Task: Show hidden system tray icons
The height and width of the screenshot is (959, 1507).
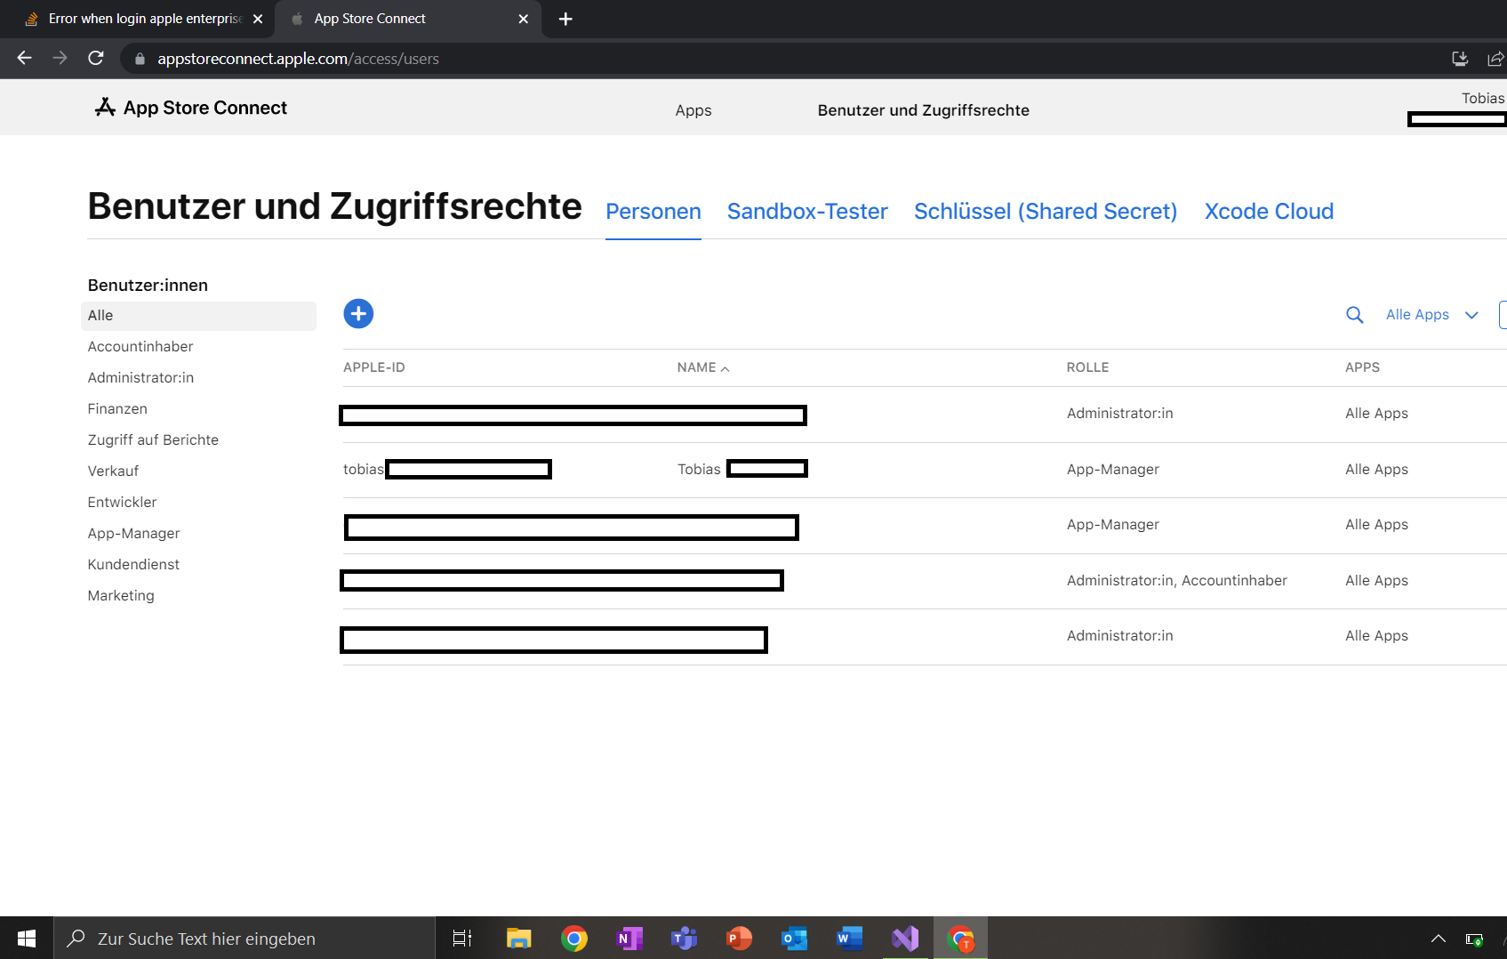Action: click(1438, 939)
